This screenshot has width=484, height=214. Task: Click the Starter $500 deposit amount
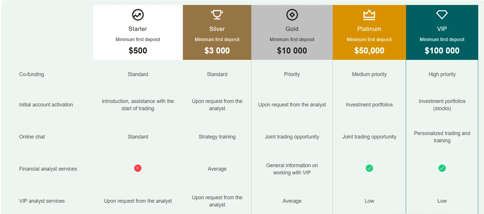point(138,51)
